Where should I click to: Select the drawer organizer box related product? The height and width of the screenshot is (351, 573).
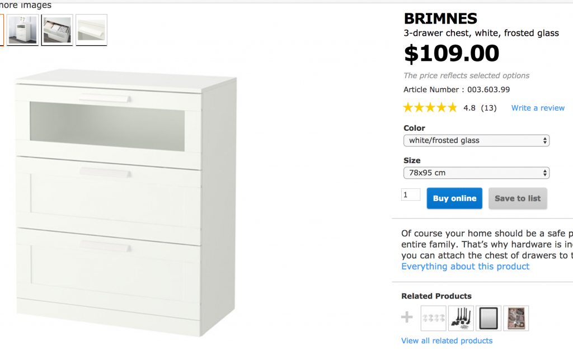pyautogui.click(x=515, y=318)
